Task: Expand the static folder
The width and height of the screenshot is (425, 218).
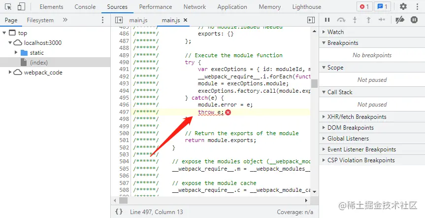Action: 16,52
